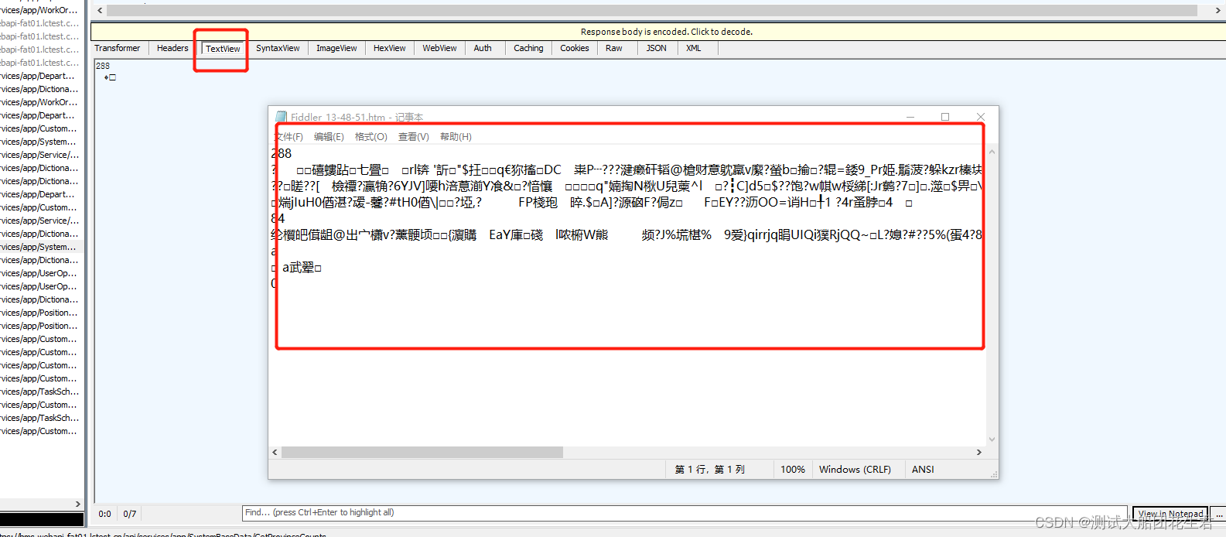Click the '288' line in Fiddler TextView
Screen dimensions: 1226x537
coord(103,66)
